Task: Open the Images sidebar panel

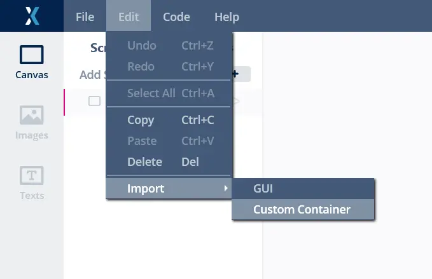Action: click(x=32, y=122)
